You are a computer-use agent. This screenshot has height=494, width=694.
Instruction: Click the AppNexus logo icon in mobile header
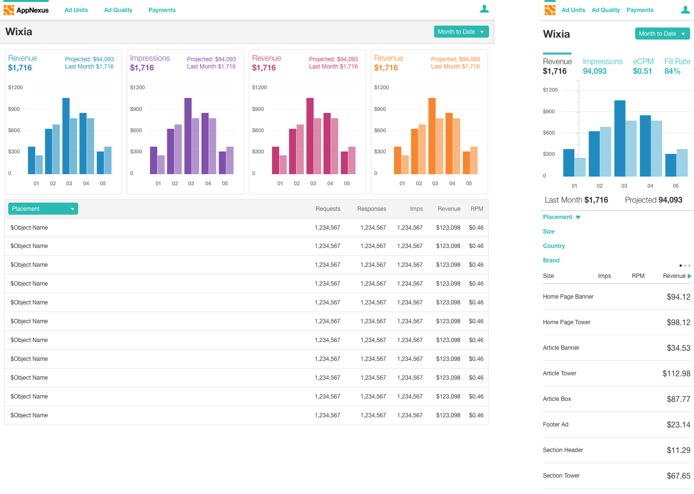tap(550, 10)
